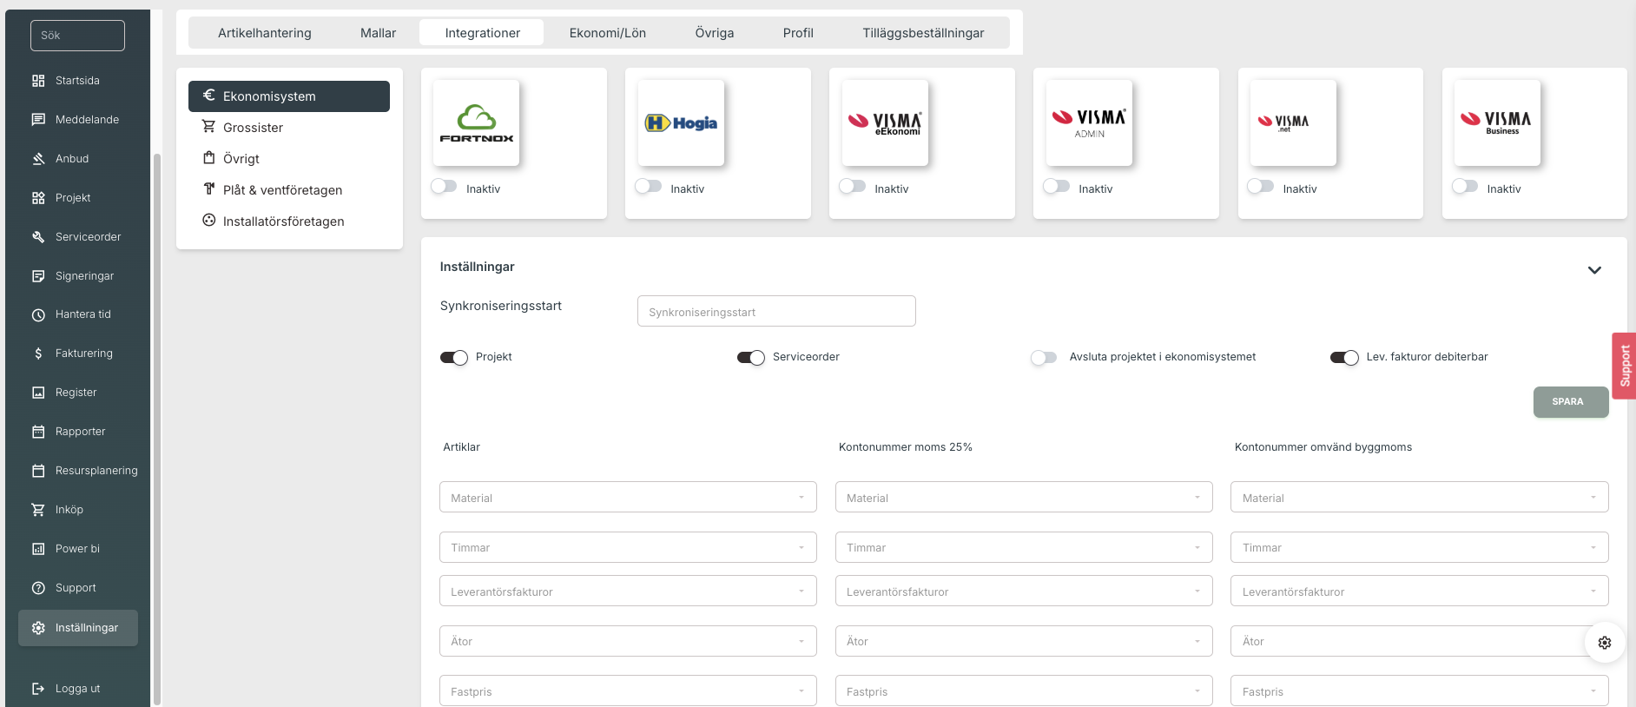Click the Synkroniseringsstart input field
Screen dimensions: 1636x707
pyautogui.click(x=776, y=311)
